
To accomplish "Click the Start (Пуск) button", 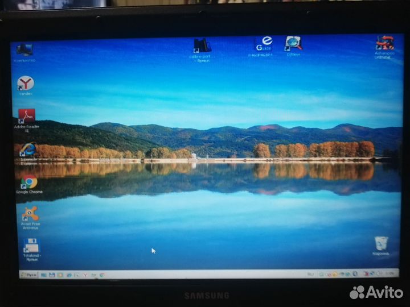I will click(29, 275).
